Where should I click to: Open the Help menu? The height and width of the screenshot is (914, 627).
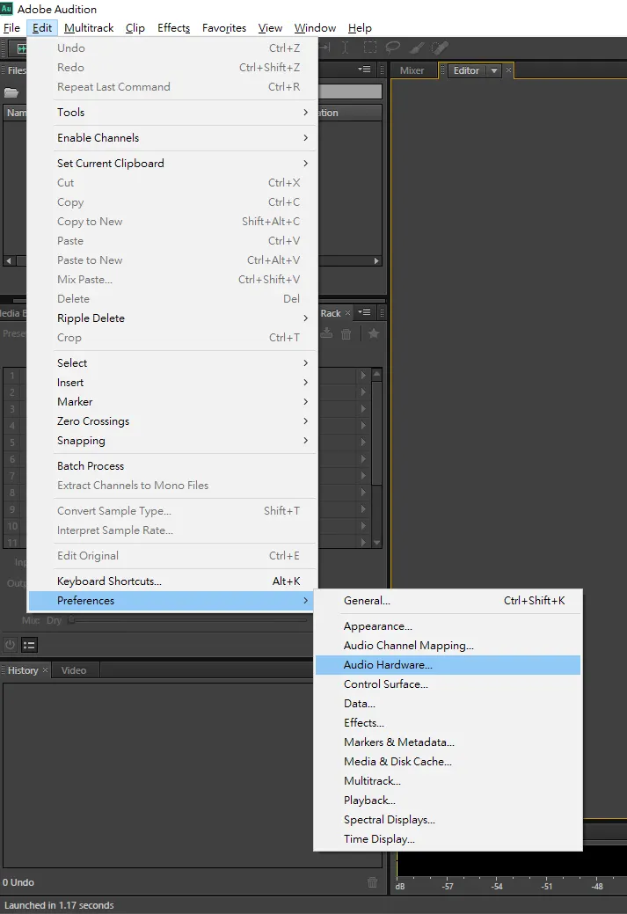point(360,28)
